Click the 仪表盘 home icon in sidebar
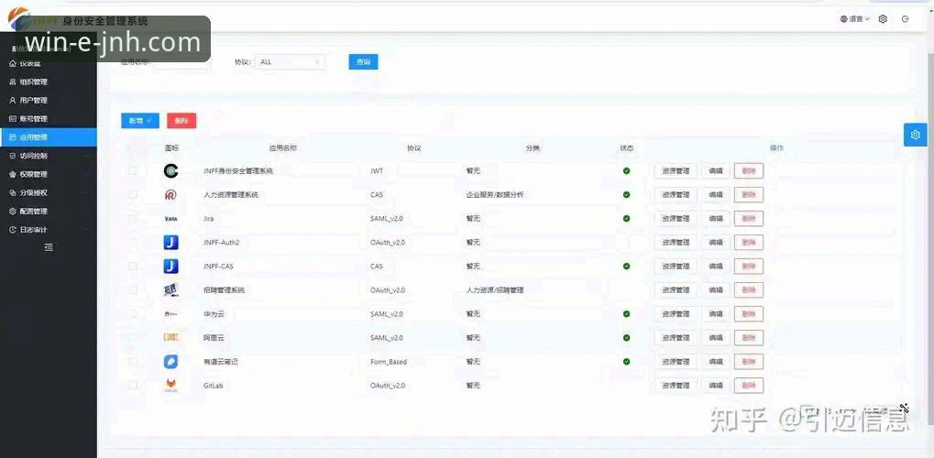The width and height of the screenshot is (934, 458). tap(13, 63)
